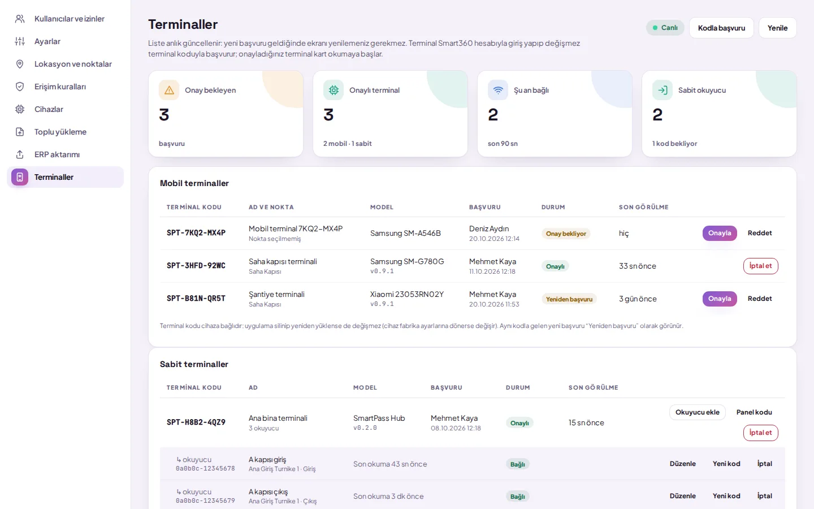
Task: Click the Cihazlar chip icon
Action: click(x=20, y=109)
